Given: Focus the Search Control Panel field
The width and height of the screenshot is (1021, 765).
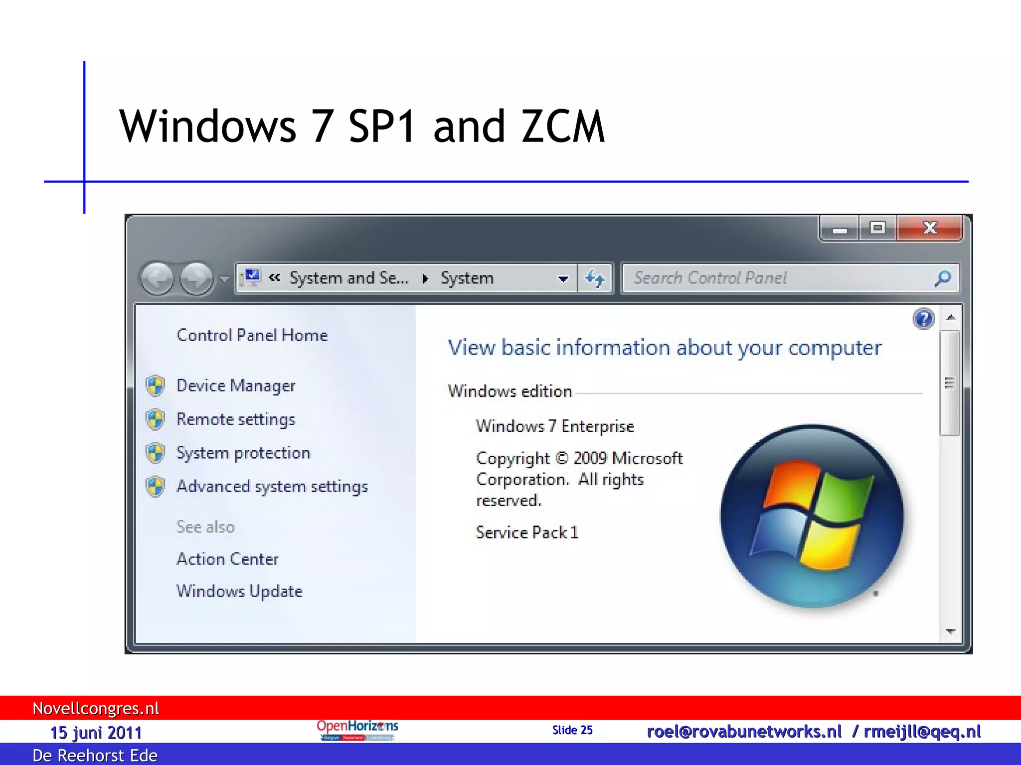Looking at the screenshot, I should 790,278.
